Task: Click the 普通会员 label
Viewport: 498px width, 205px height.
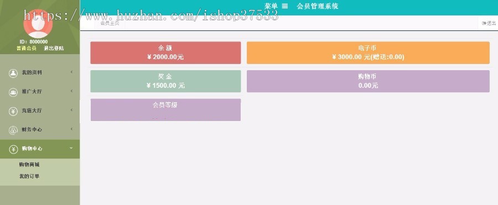Action: tap(27, 48)
